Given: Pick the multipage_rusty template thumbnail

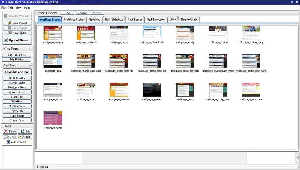Looking at the screenshot, I should click(185, 90).
